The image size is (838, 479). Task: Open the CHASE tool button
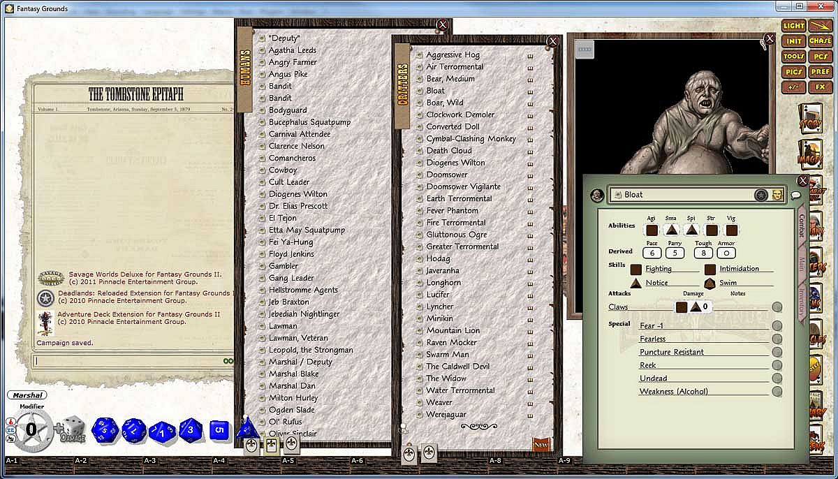tap(821, 41)
